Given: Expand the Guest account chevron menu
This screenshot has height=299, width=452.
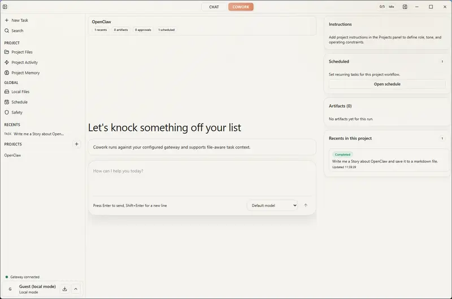Looking at the screenshot, I should (x=76, y=289).
